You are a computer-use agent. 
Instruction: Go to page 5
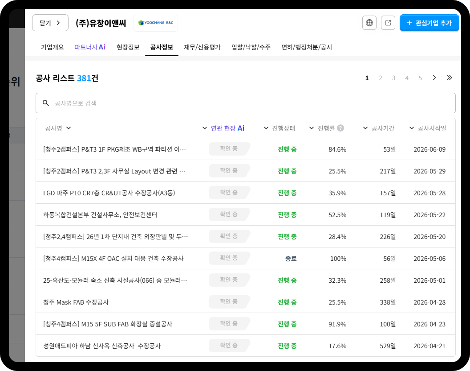coord(420,78)
